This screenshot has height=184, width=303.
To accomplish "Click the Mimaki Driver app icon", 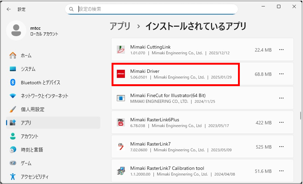I will pyautogui.click(x=121, y=74).
